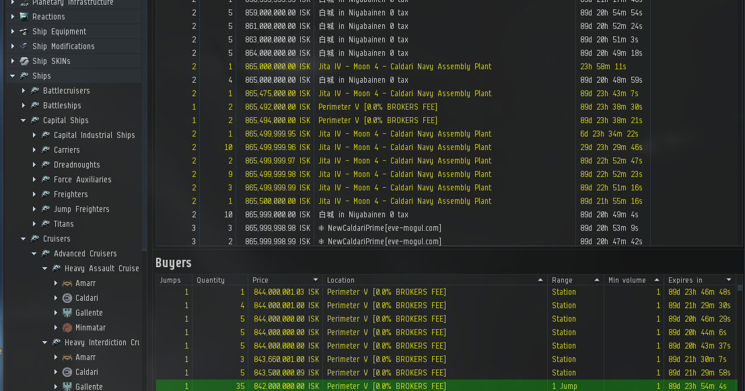Click the buyers list scrollbar handle

click(x=740, y=288)
